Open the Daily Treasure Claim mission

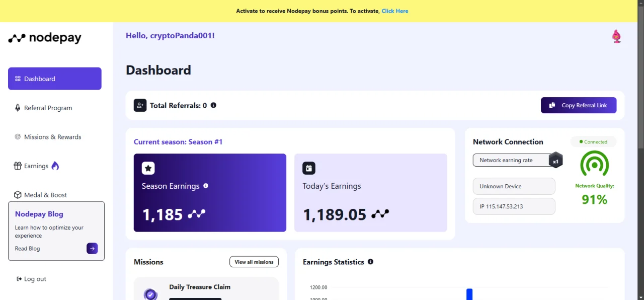click(200, 287)
